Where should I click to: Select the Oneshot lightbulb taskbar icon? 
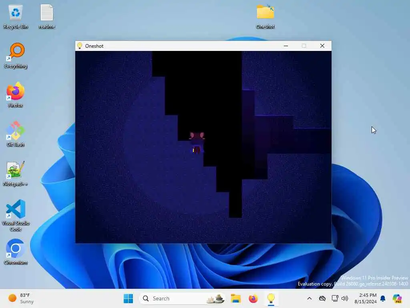(x=271, y=298)
